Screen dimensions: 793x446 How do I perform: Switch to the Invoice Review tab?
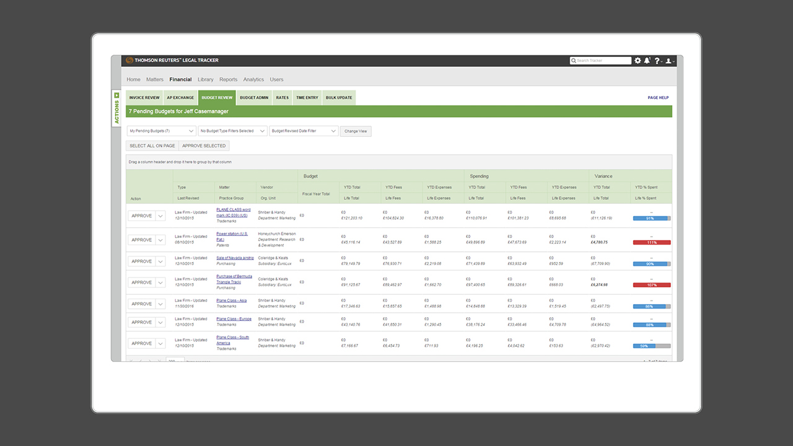(x=144, y=97)
